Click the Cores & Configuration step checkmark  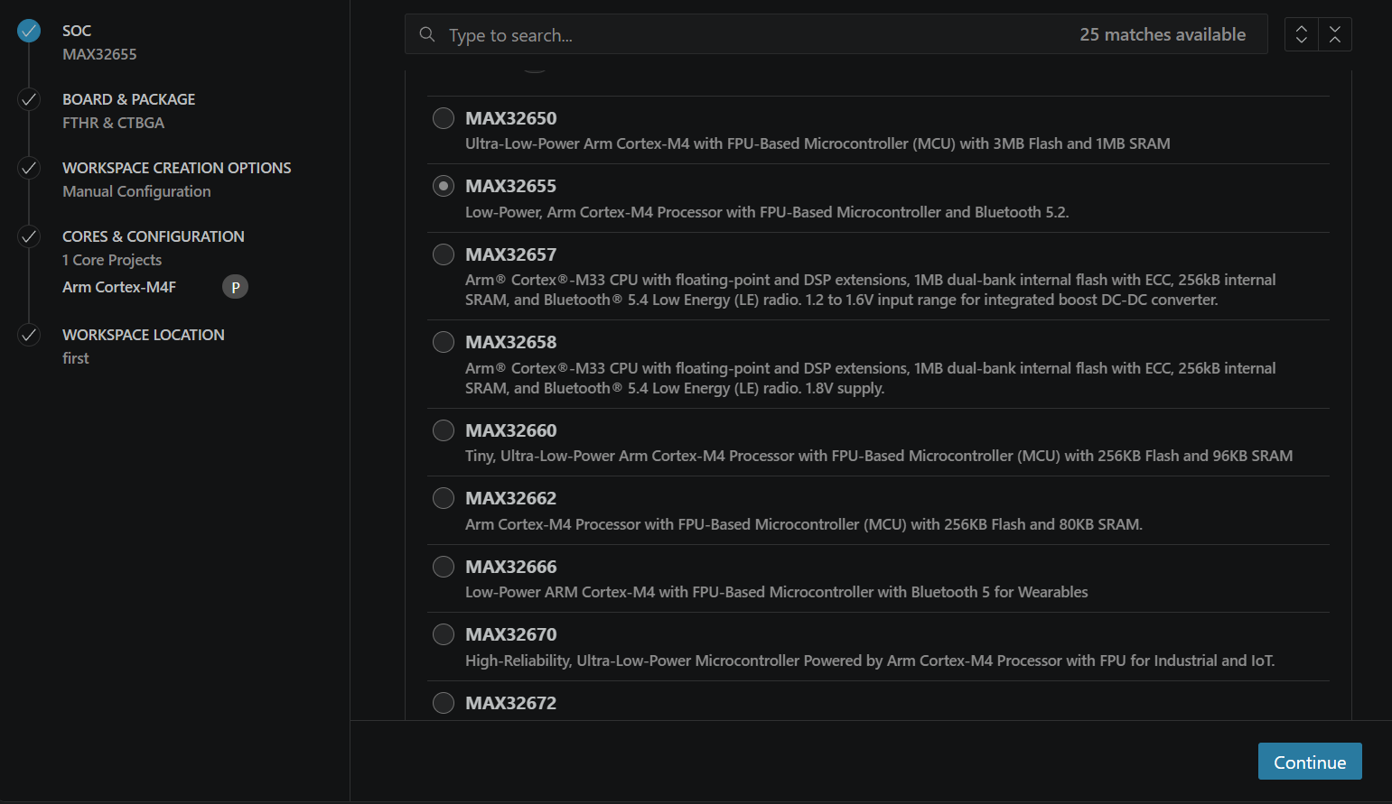pyautogui.click(x=29, y=236)
